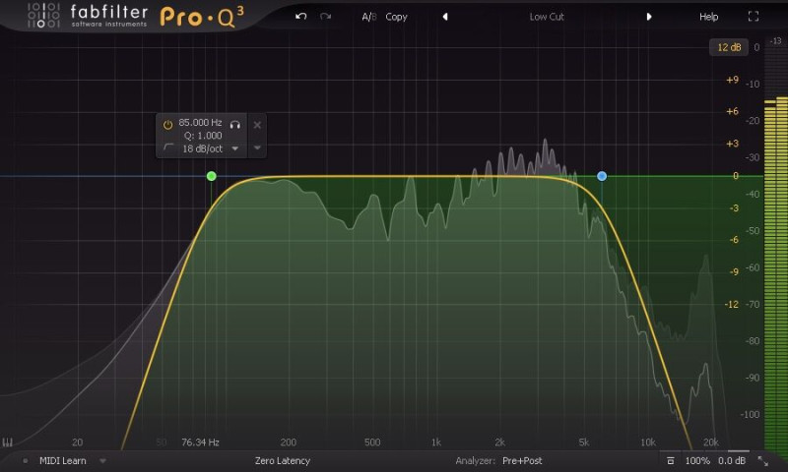Undo the last EQ change

[300, 17]
